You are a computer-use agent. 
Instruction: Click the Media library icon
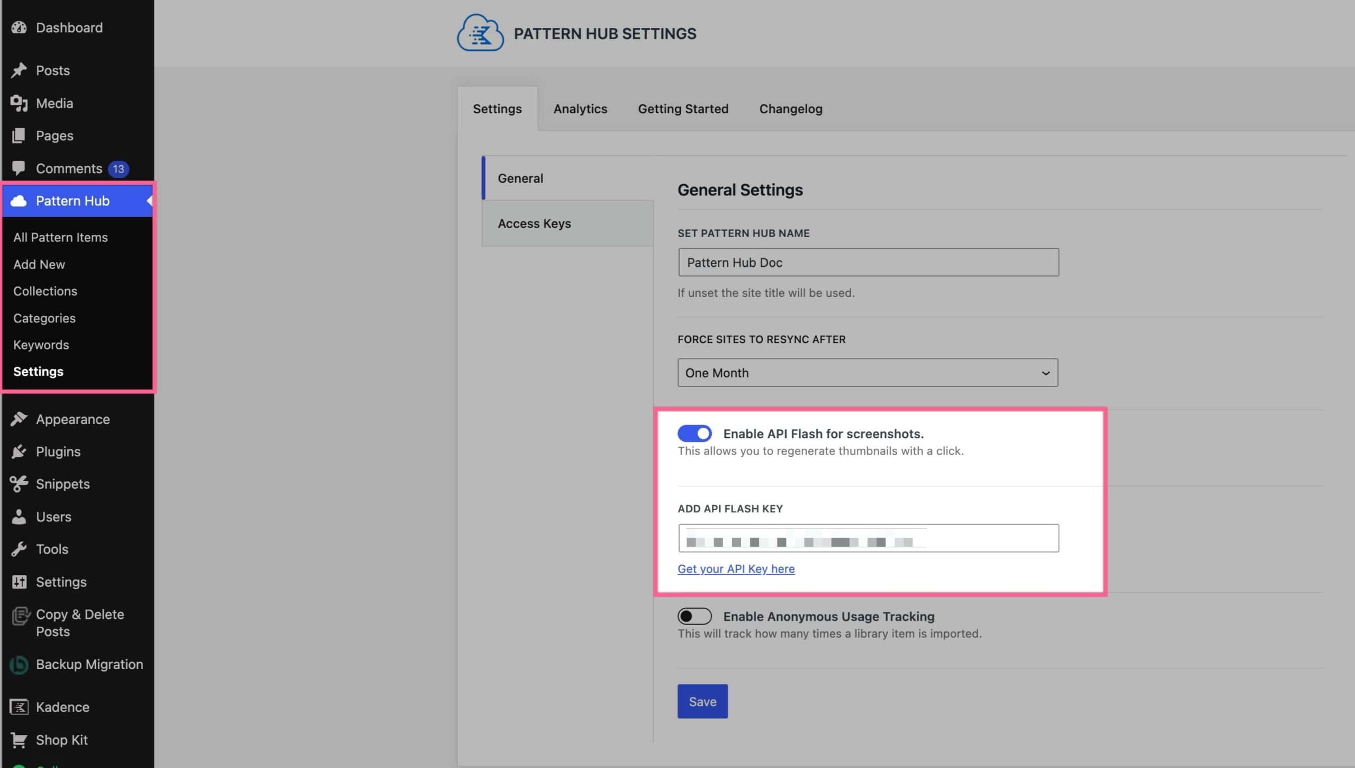pos(19,103)
